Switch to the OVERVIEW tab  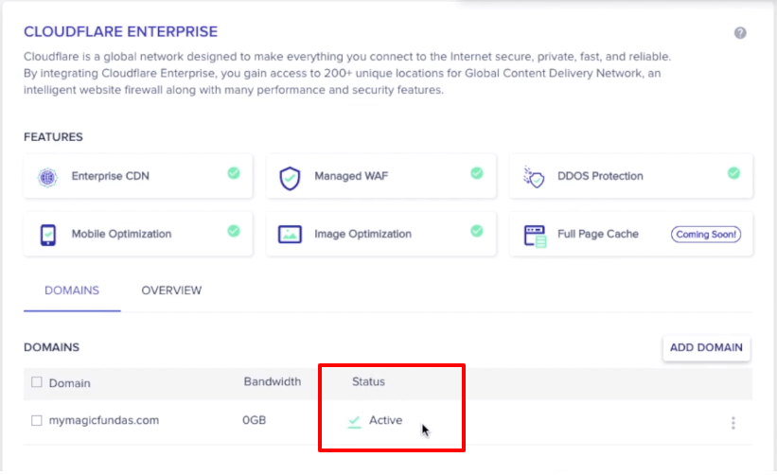coord(171,290)
